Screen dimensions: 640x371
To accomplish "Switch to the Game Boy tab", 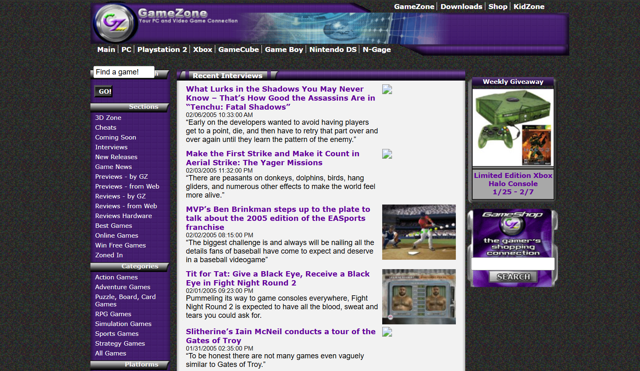I will click(x=284, y=49).
